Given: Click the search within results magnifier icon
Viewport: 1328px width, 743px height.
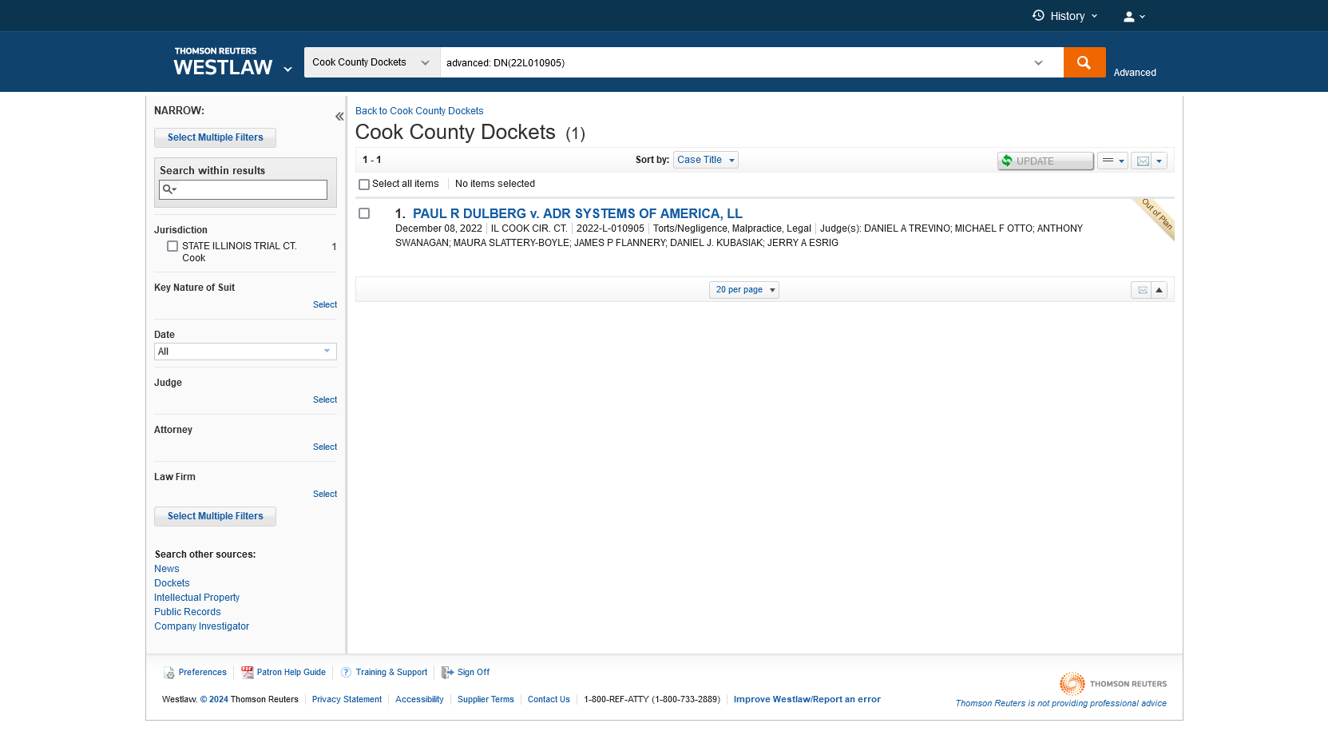Looking at the screenshot, I should tap(169, 189).
